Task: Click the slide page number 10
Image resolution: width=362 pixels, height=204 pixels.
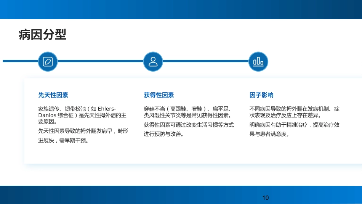Action: (266, 198)
